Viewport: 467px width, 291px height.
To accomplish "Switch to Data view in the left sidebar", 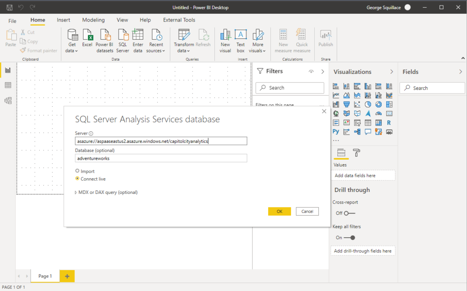I will [7, 85].
